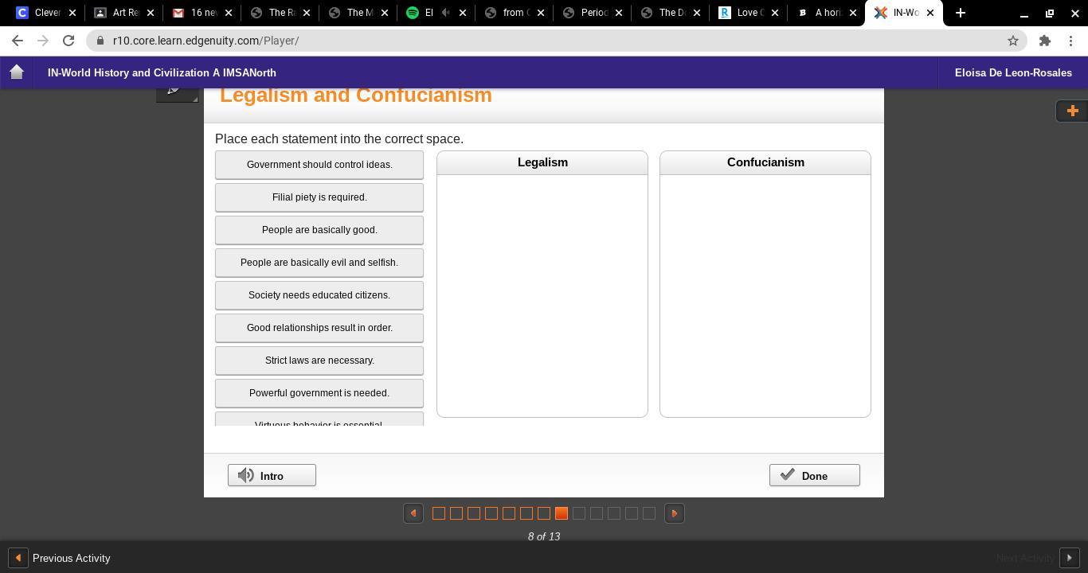Screen dimensions: 1088x573
Task: Open the Chrome extensions puzzle menu
Action: 1045,41
